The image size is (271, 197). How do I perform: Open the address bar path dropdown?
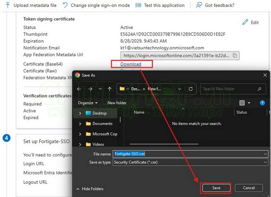click(180, 89)
